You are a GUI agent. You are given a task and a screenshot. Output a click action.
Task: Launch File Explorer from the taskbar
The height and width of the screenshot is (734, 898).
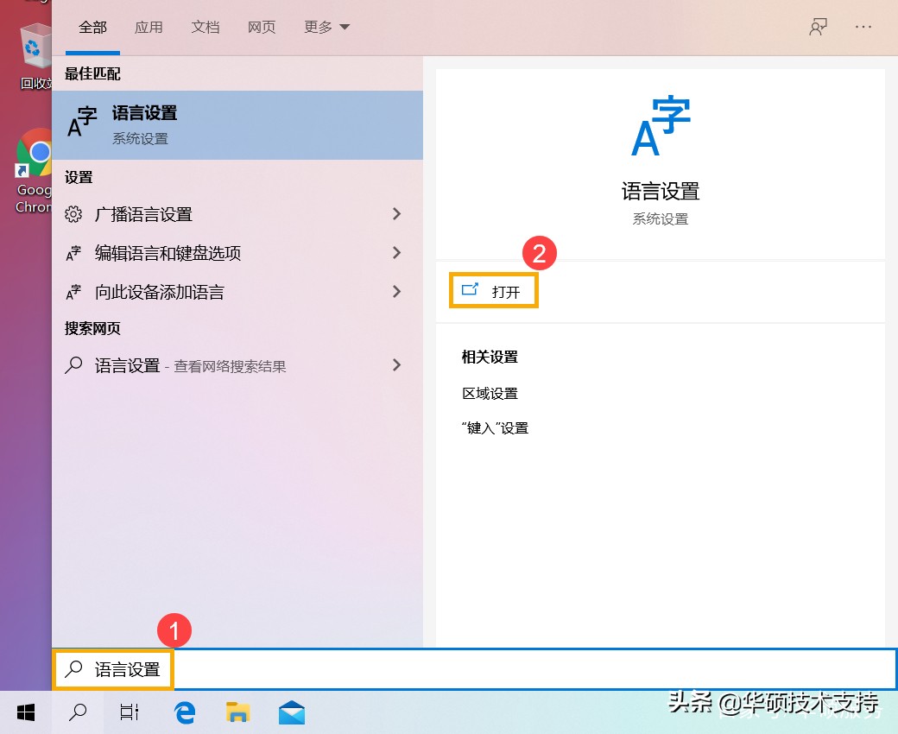pos(237,712)
